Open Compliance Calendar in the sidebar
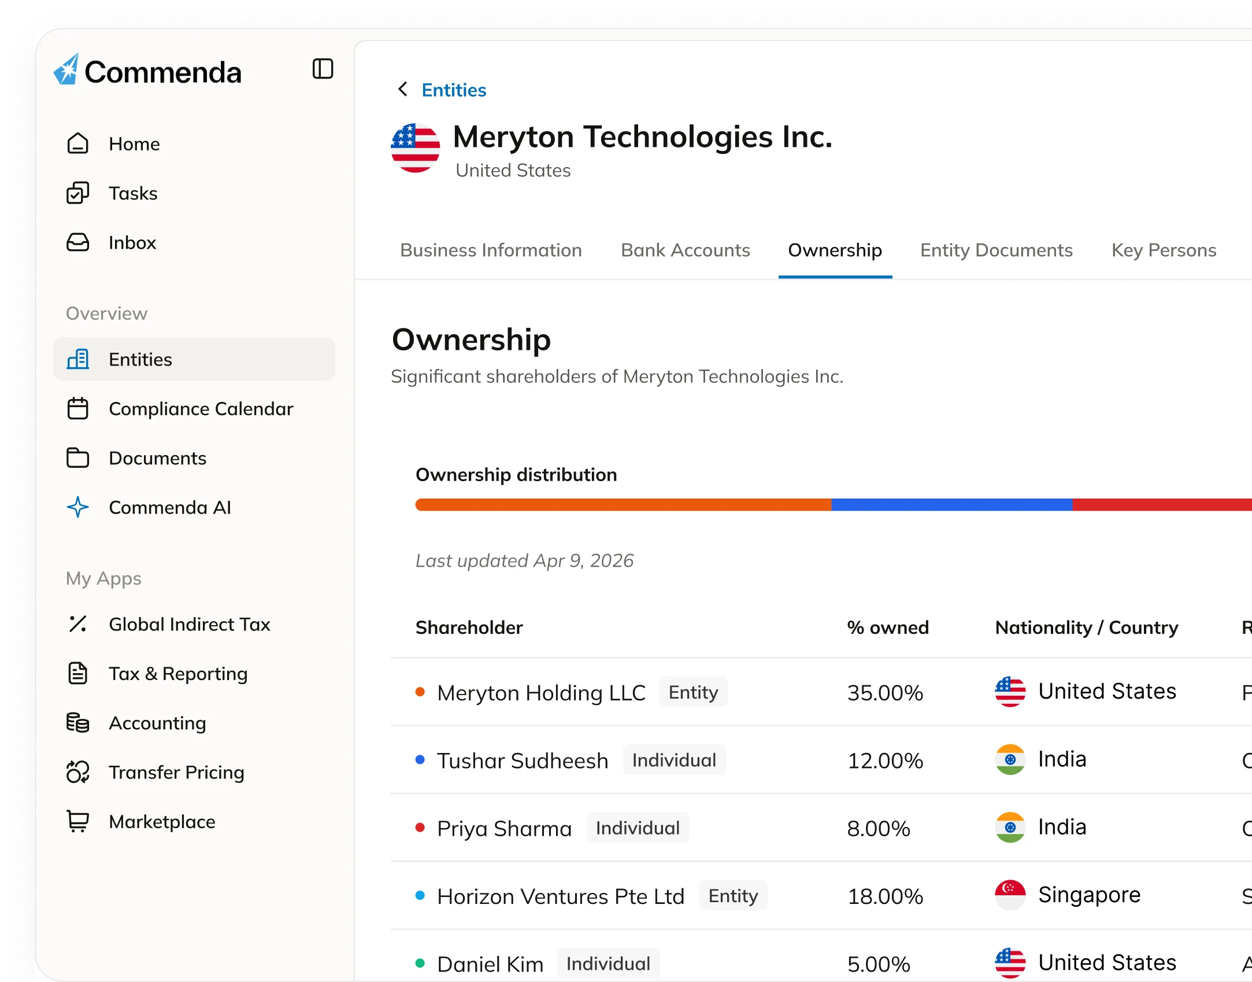The height and width of the screenshot is (982, 1252). (194, 408)
